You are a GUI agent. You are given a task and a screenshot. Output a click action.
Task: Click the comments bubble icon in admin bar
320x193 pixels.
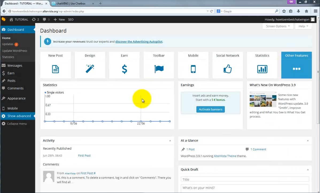(x=44, y=20)
